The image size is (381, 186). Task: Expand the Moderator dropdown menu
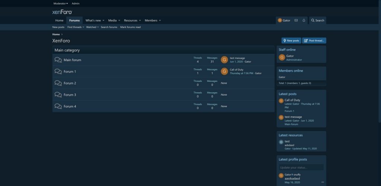pyautogui.click(x=61, y=3)
